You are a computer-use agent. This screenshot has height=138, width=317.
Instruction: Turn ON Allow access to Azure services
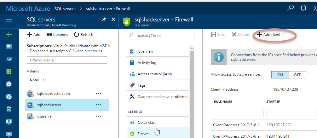[280, 75]
